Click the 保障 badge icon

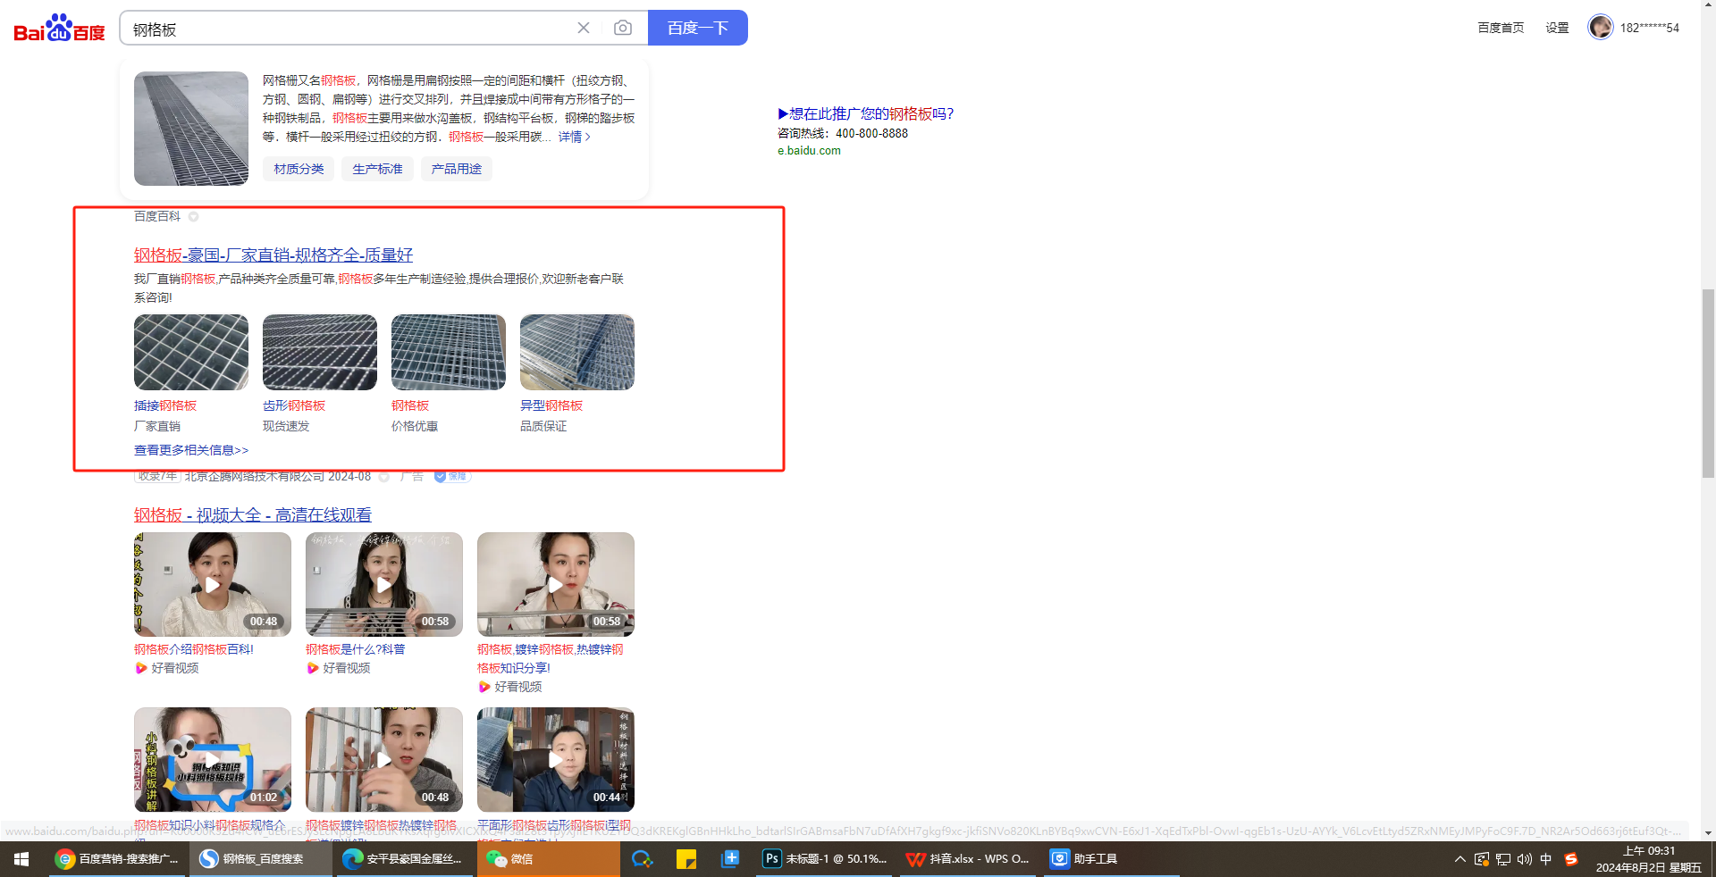(452, 477)
